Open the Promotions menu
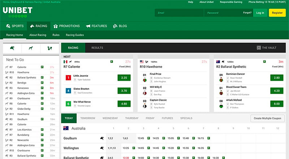This screenshot has height=159, width=289. pos(66,26)
